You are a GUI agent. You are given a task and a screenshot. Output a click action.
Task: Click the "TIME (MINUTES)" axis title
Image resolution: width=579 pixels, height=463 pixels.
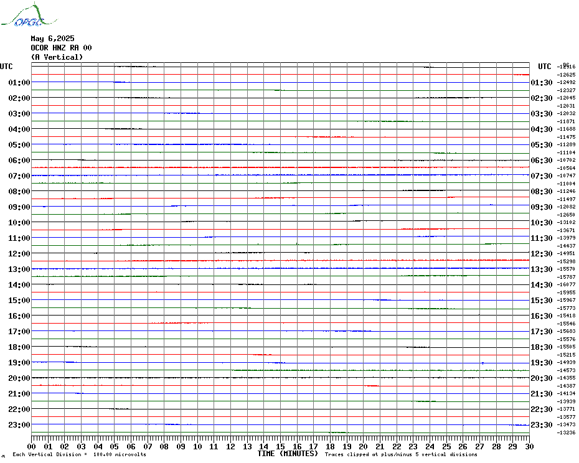coord(288,454)
